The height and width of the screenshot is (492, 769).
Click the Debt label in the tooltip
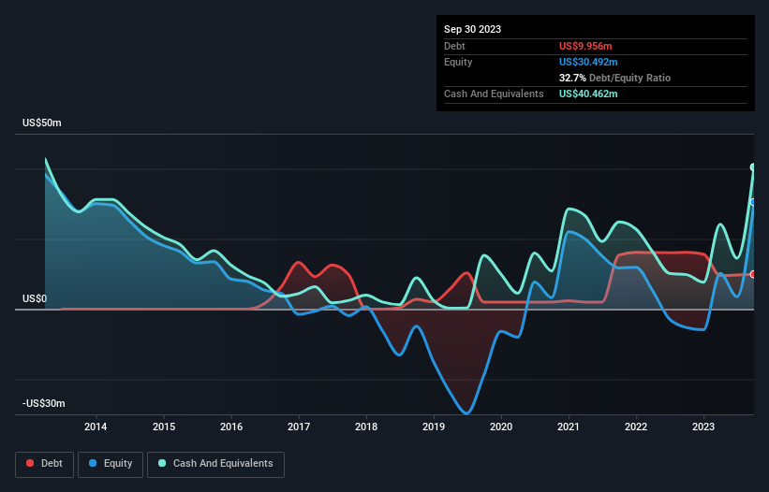click(454, 46)
